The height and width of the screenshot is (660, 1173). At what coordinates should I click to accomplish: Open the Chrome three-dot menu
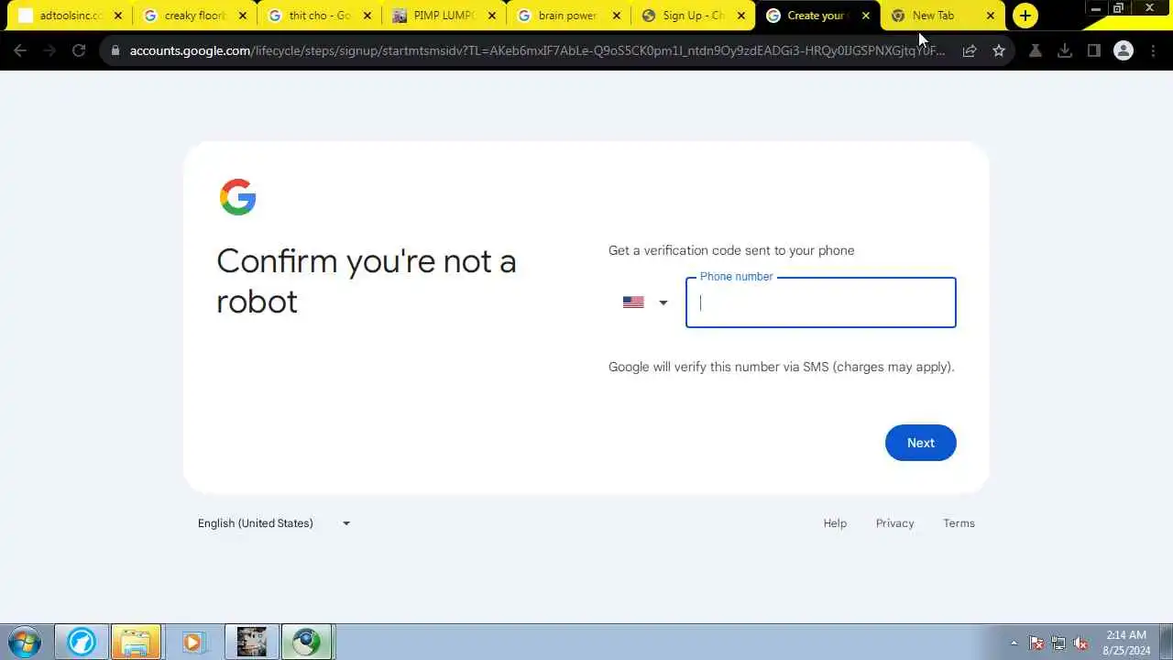[1154, 50]
